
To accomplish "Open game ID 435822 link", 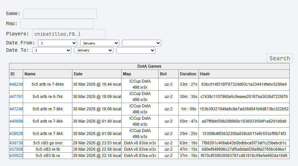I will tap(16, 156).
